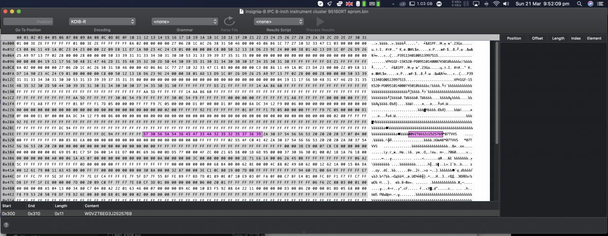Open the help question mark button
Viewport: 608px width, 236px height.
pos(6,224)
